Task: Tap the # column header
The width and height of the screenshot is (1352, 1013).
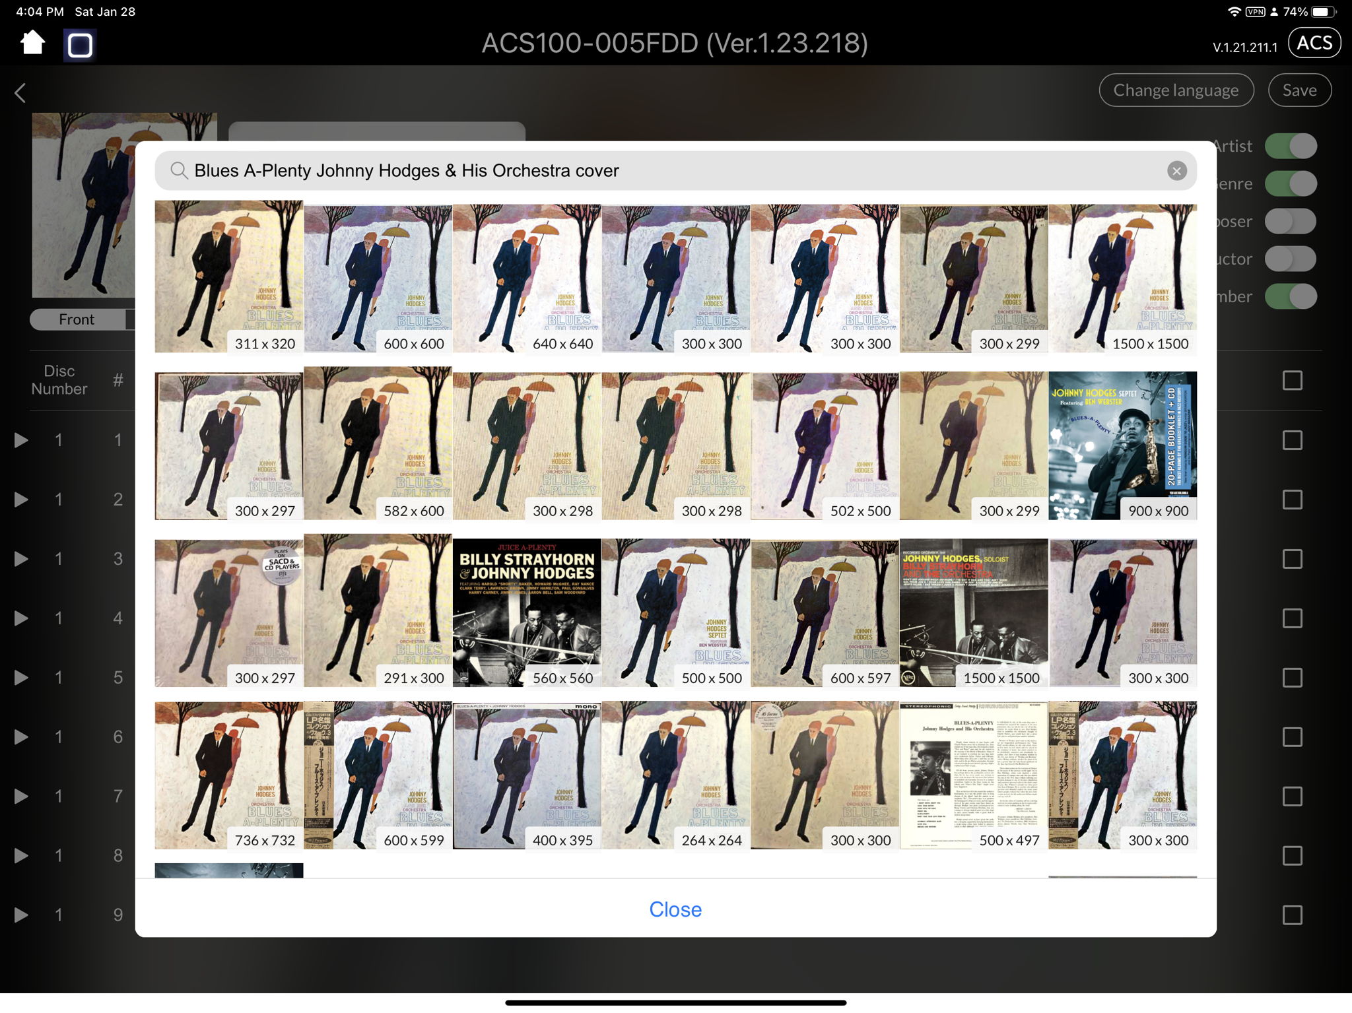Action: (x=118, y=380)
